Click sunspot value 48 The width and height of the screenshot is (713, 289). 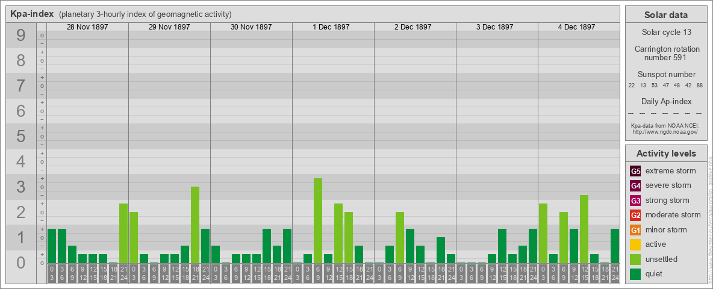click(677, 85)
